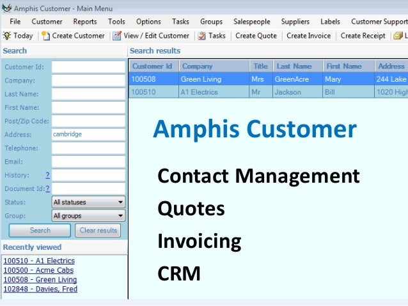The height and width of the screenshot is (306, 408).
Task: Click Create Receipt in toolbar
Action: tap(363, 36)
